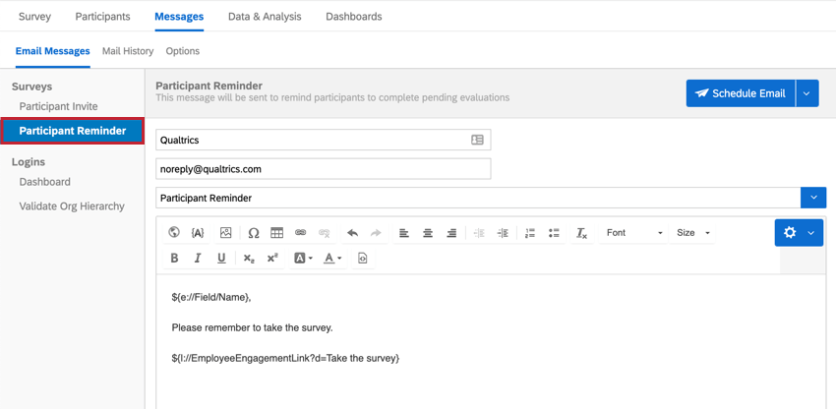Click the piped text {A} icon
The height and width of the screenshot is (409, 836).
198,232
